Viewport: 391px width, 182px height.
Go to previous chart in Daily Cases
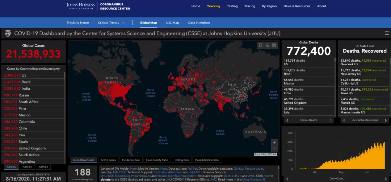click(x=287, y=179)
